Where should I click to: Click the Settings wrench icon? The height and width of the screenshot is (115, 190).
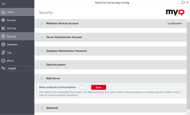click(x=3, y=28)
